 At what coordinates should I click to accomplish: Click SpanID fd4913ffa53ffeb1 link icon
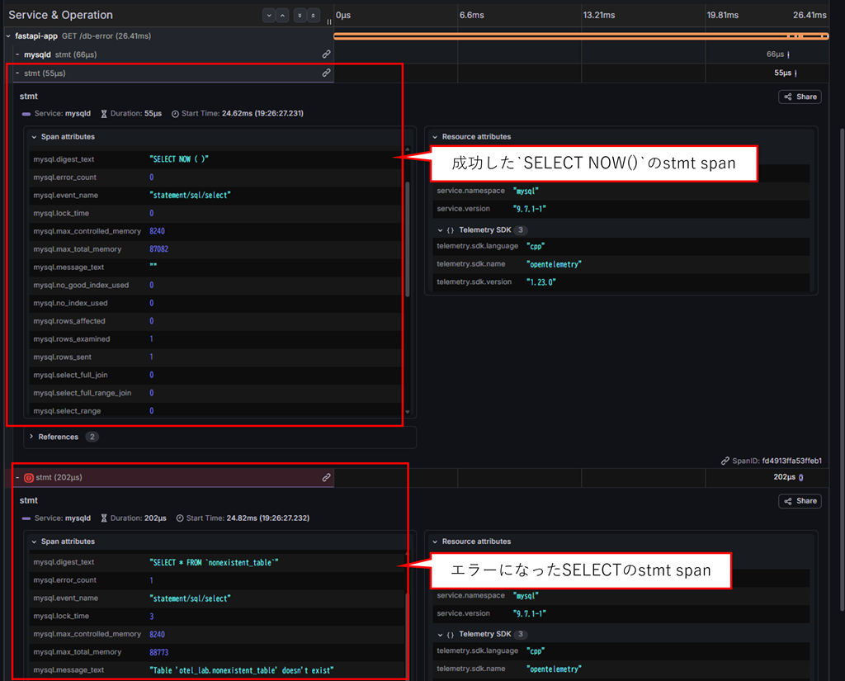725,461
